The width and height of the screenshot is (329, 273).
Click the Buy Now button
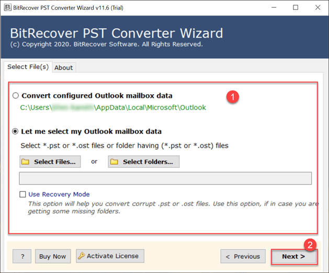(53, 256)
